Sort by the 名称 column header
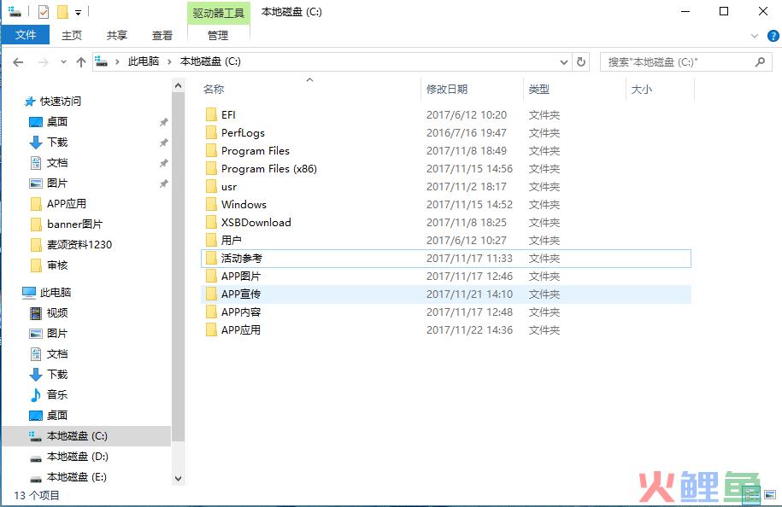Screen dimensions: 782x507 [214, 89]
